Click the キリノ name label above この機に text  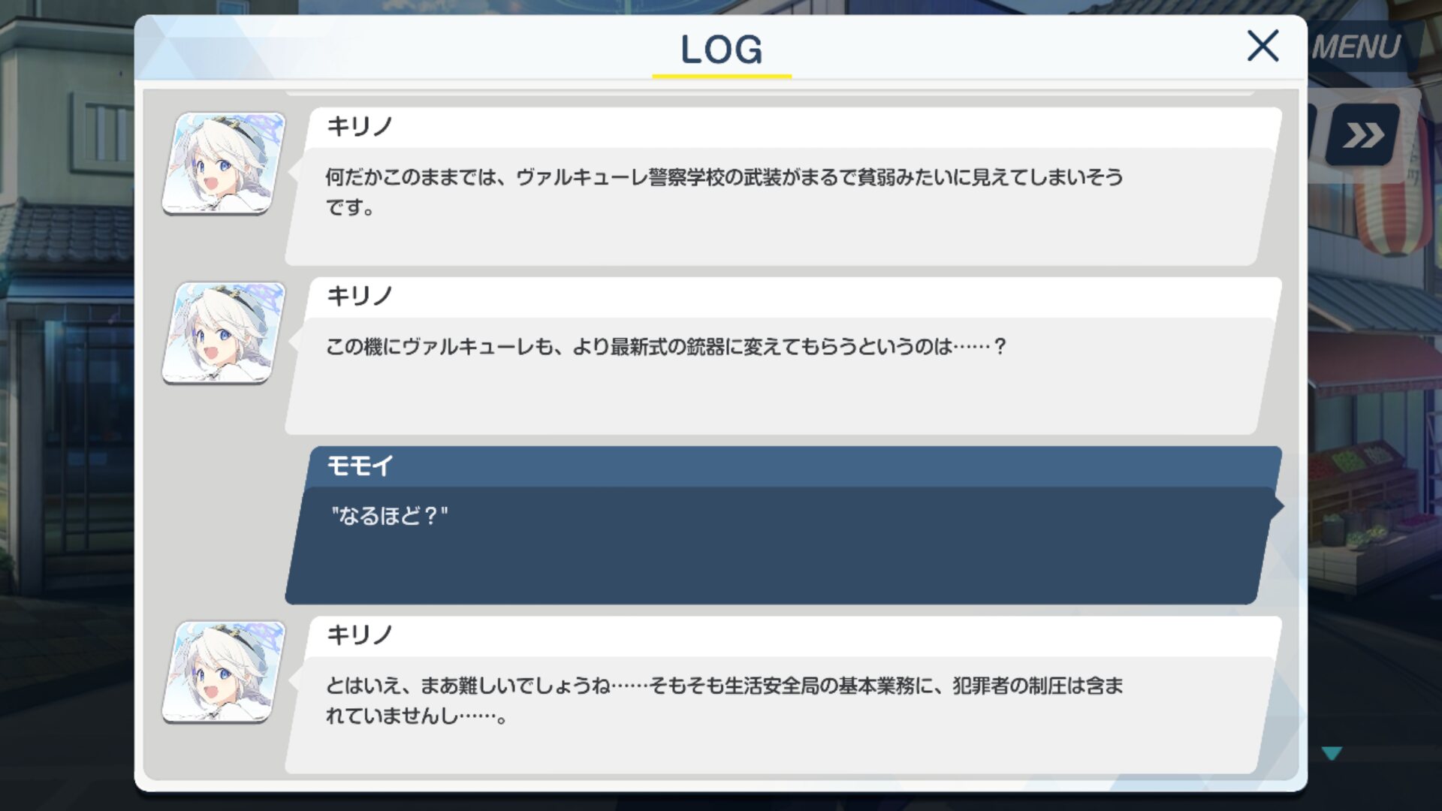point(359,296)
